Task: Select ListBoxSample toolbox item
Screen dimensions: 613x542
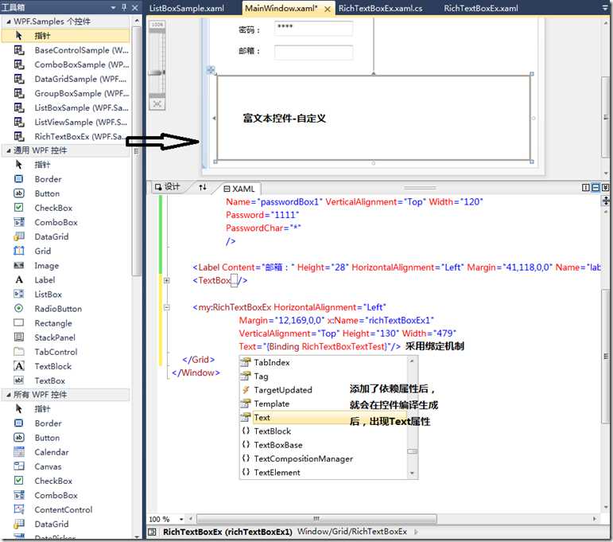Action: 66,107
